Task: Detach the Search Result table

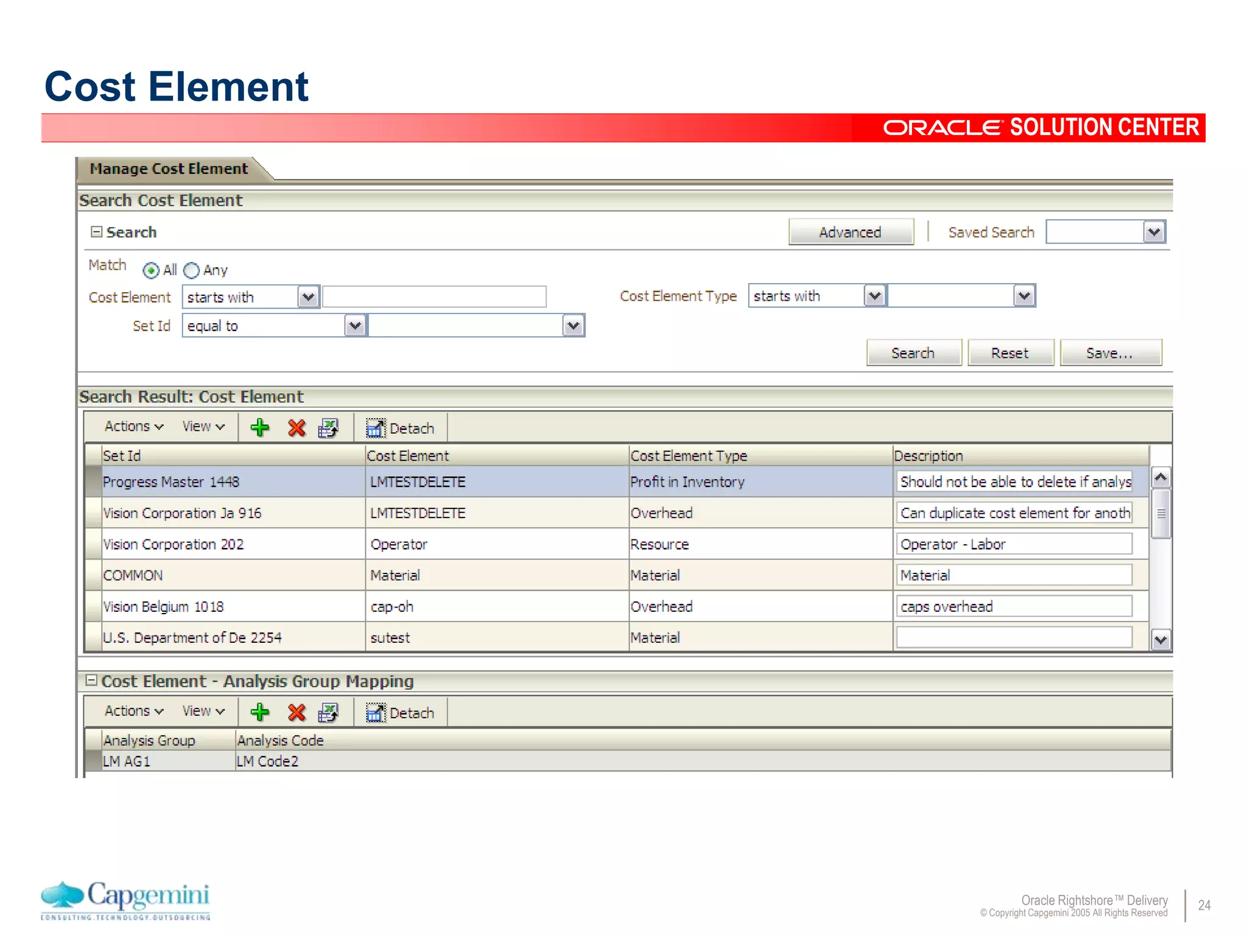Action: click(400, 428)
